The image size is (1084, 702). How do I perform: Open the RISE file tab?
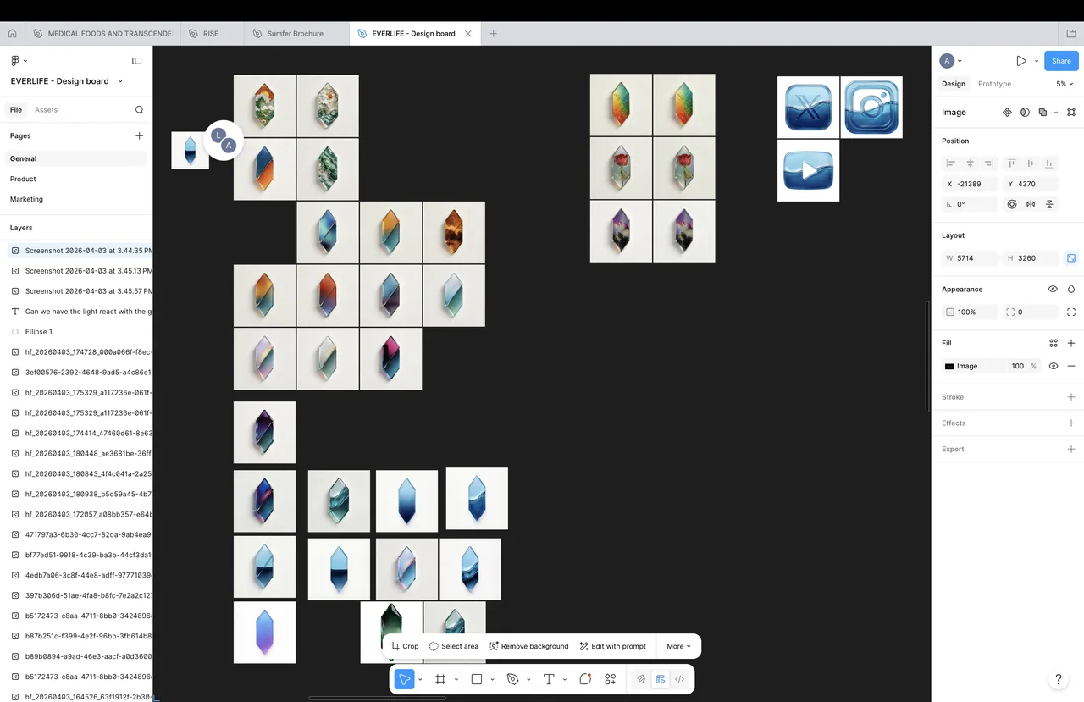211,34
